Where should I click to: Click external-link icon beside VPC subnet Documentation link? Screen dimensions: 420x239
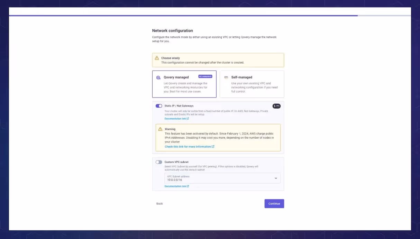click(x=188, y=186)
